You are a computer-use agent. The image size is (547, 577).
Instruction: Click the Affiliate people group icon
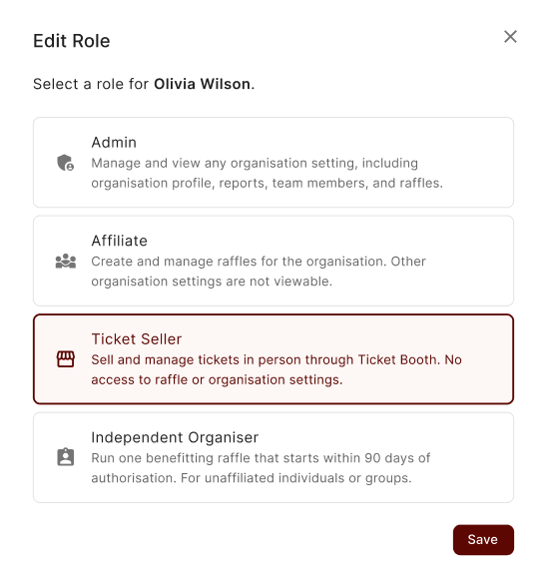[x=66, y=261]
